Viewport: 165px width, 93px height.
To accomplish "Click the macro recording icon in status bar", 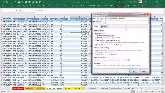I will point(8,91).
